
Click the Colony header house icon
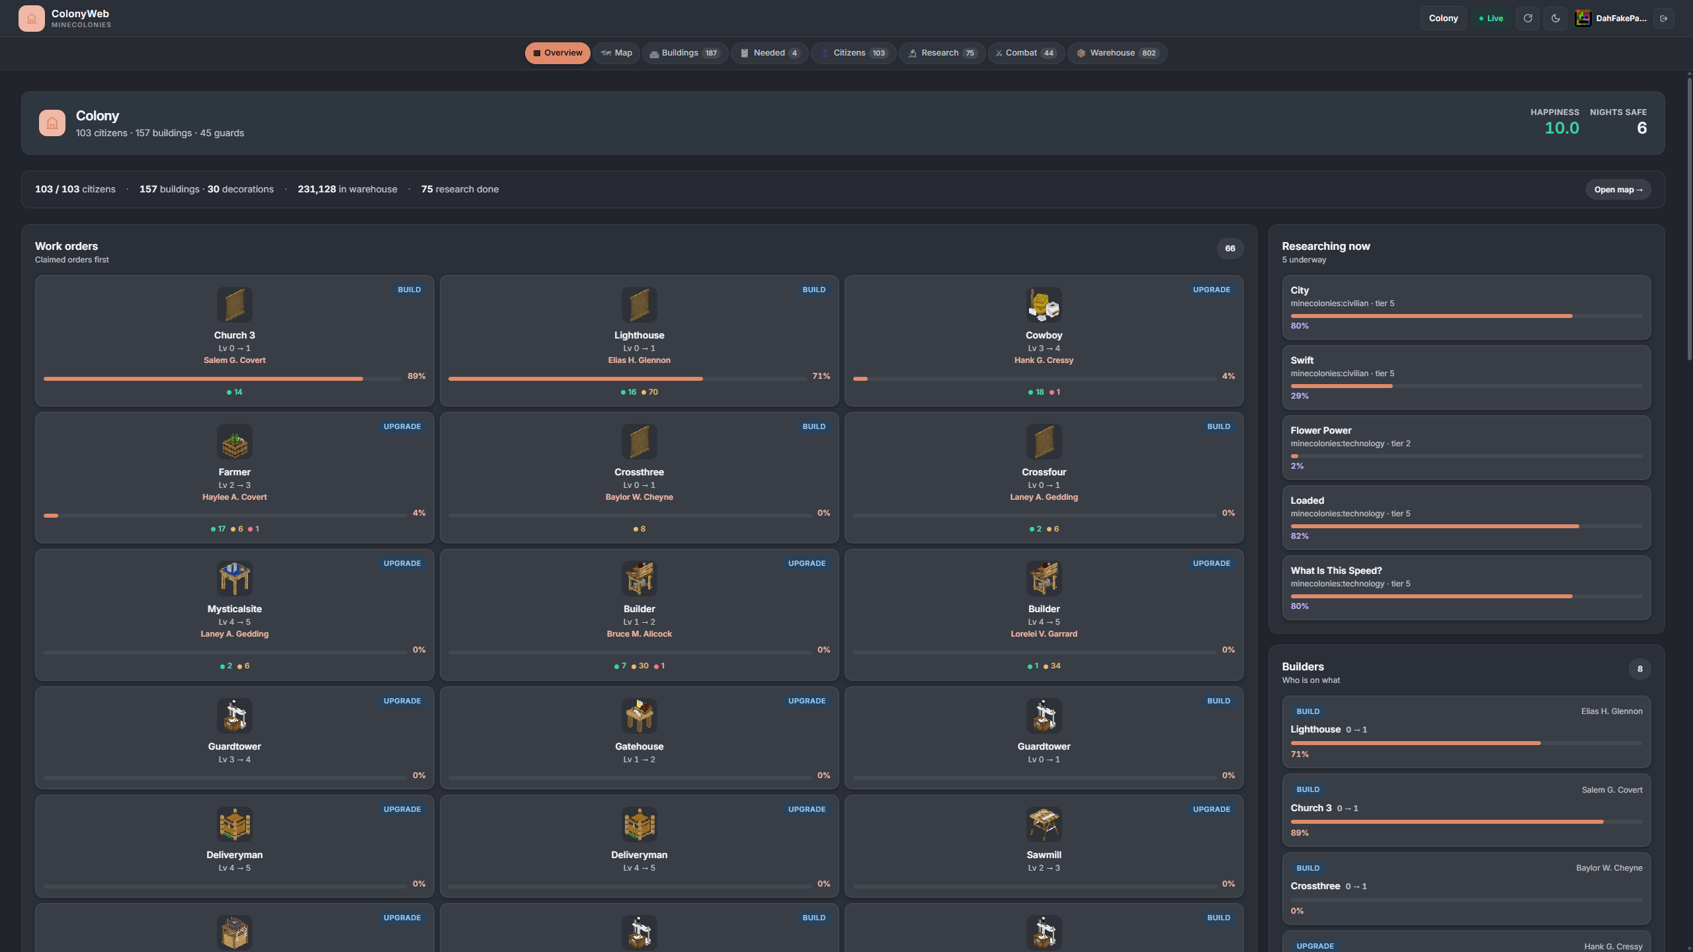point(52,123)
